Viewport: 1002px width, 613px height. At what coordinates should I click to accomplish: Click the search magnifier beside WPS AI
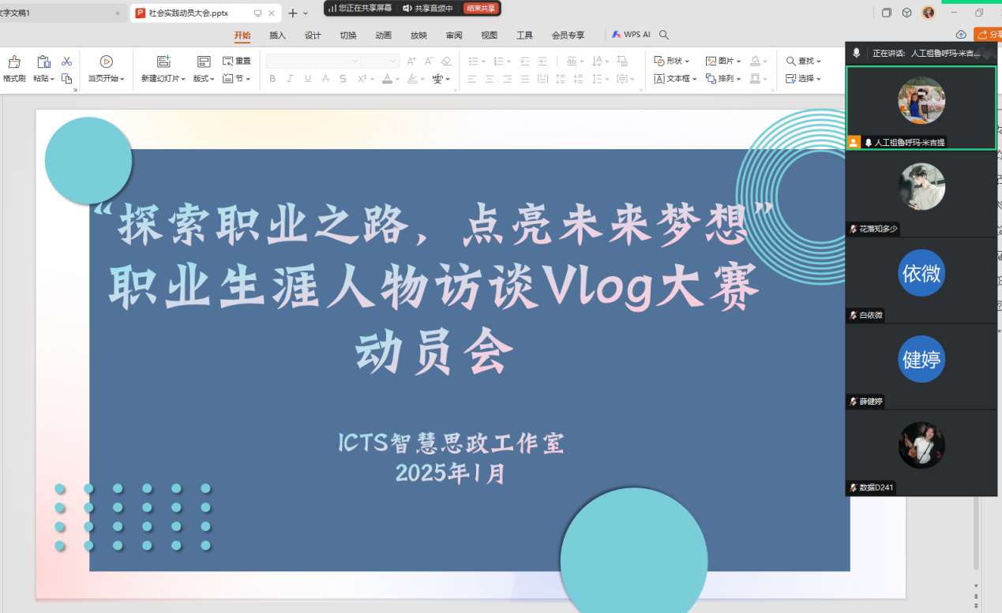tap(664, 35)
